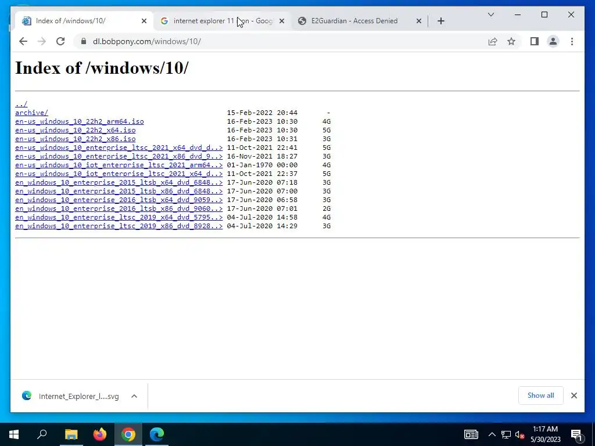Open the notification center icon

pos(576,434)
